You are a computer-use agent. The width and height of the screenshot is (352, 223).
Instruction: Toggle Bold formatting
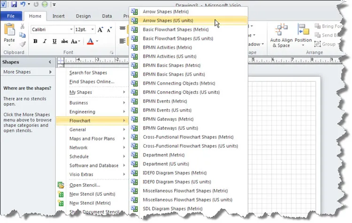coord(35,41)
